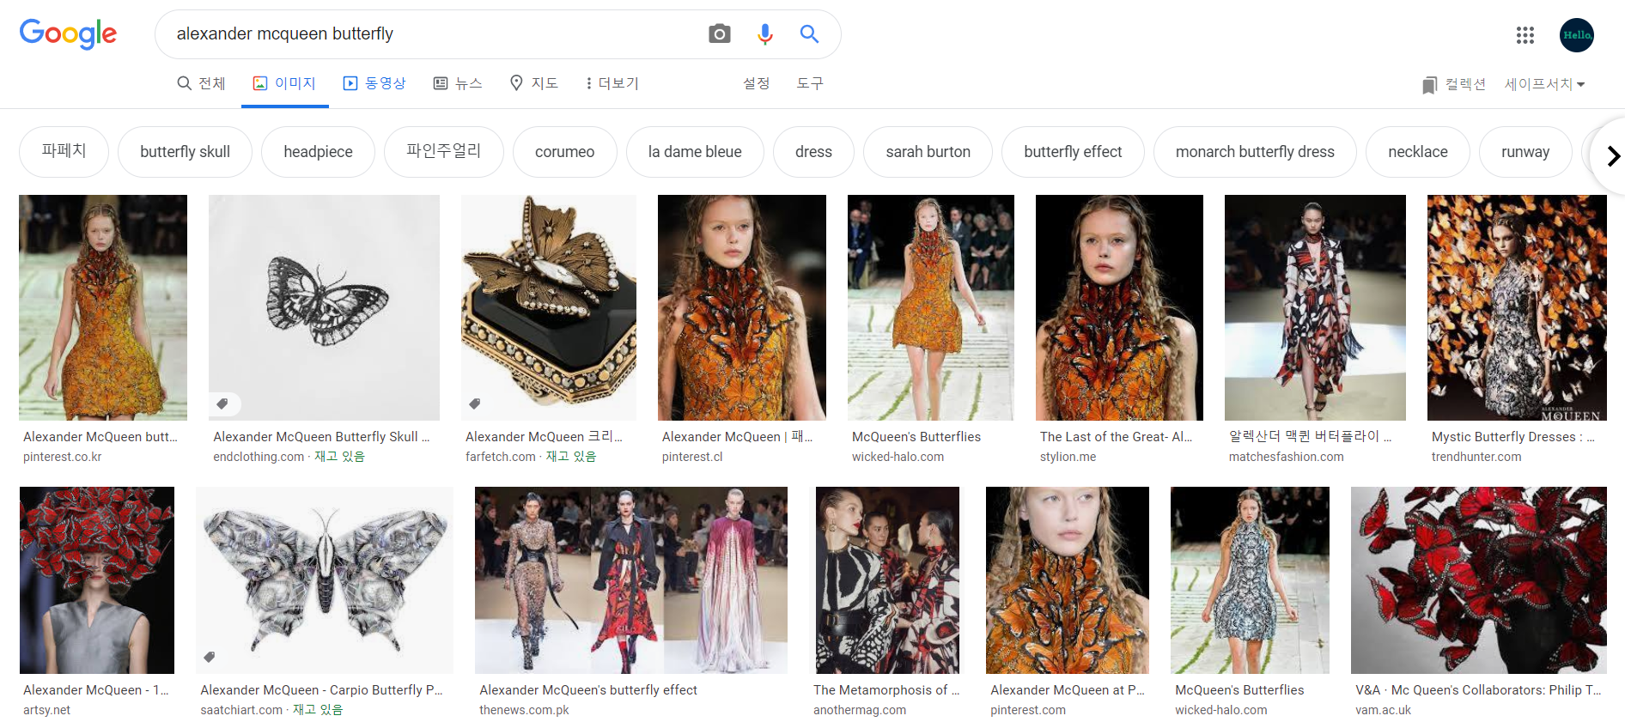Open the 지도 maps tab
Viewport: 1625px width, 728px height.
pyautogui.click(x=534, y=83)
